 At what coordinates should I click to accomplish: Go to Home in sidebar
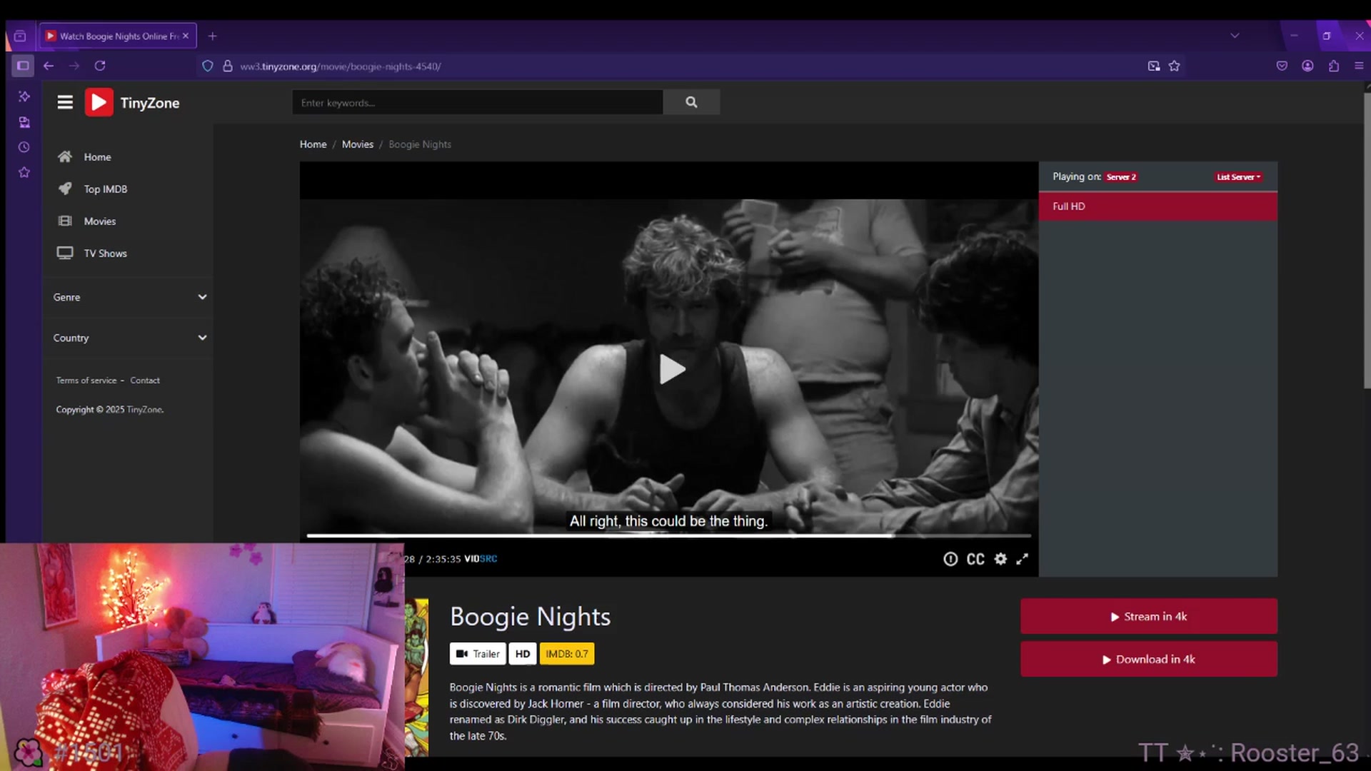tap(97, 157)
